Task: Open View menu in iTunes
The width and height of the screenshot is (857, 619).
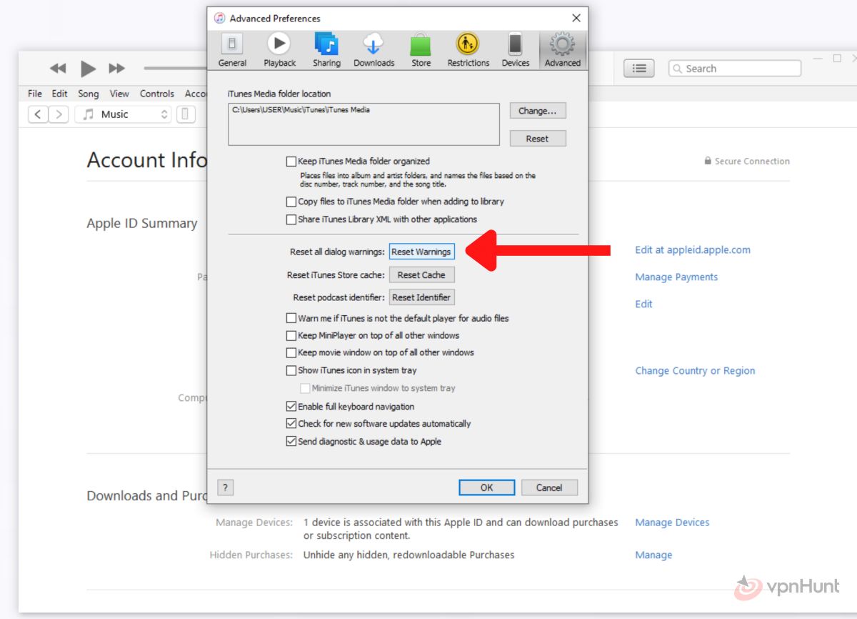Action: coord(119,94)
